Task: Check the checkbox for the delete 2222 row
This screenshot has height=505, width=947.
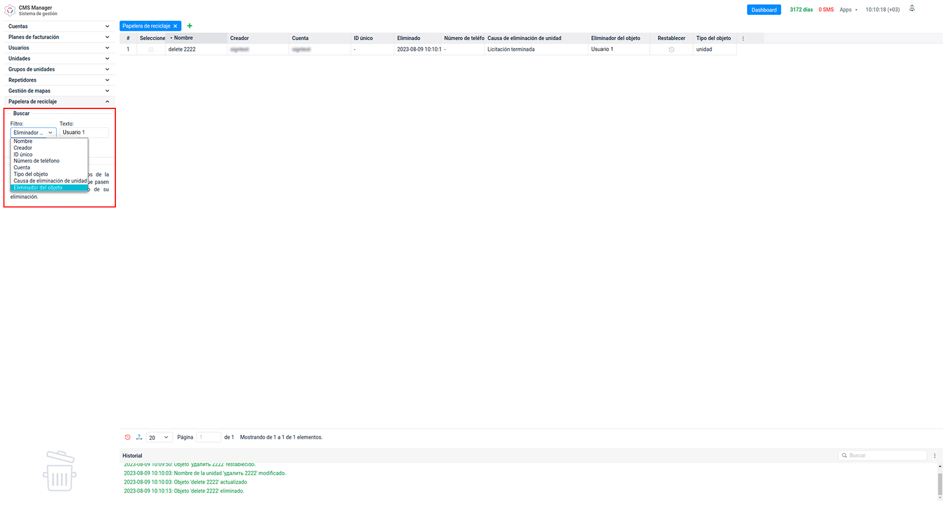Action: (x=151, y=50)
